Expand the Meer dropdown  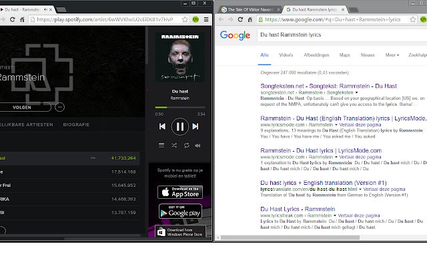pyautogui.click(x=392, y=55)
